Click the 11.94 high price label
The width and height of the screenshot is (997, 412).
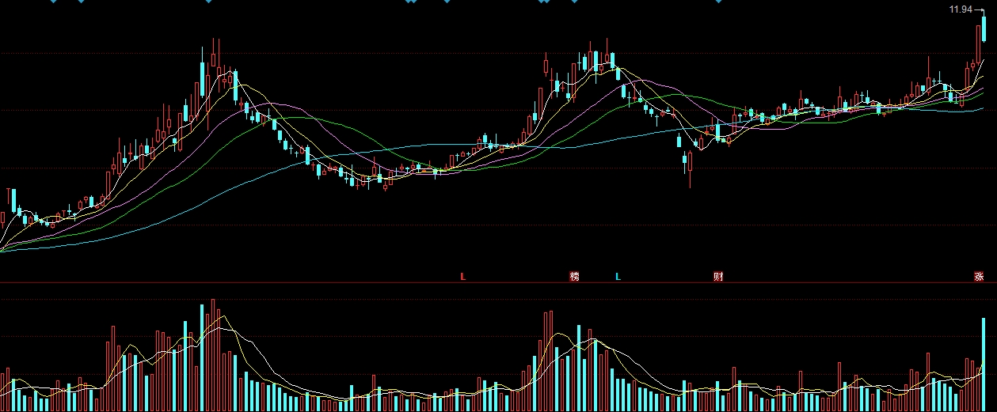[960, 9]
